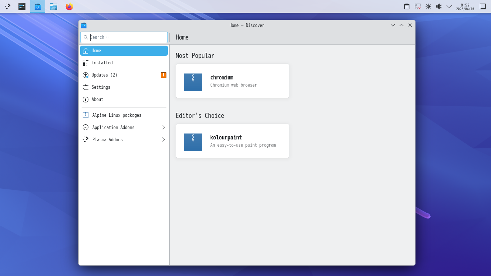Screen dimensions: 491x276
Task: Open the kolourpaint app card
Action: (x=233, y=141)
